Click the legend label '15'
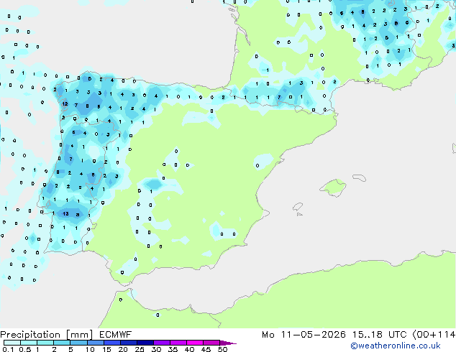 (x=106, y=349)
